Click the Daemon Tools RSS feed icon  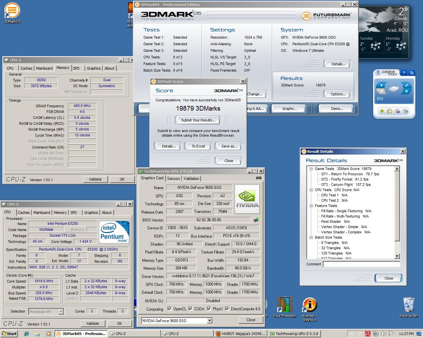pos(411,73)
